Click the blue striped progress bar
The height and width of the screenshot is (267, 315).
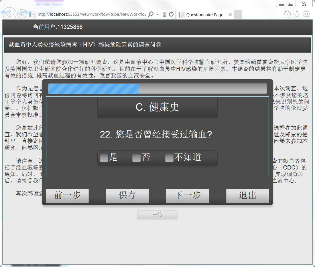[x=94, y=89]
